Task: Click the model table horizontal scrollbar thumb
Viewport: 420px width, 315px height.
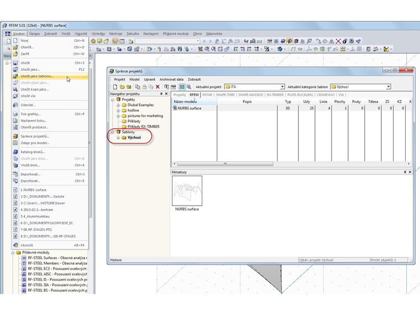Action: [x=225, y=164]
